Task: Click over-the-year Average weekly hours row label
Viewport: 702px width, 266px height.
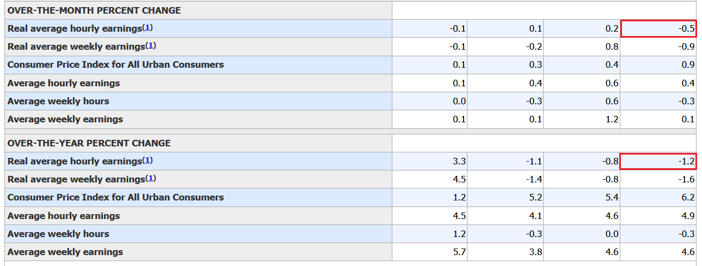Action: 58,234
